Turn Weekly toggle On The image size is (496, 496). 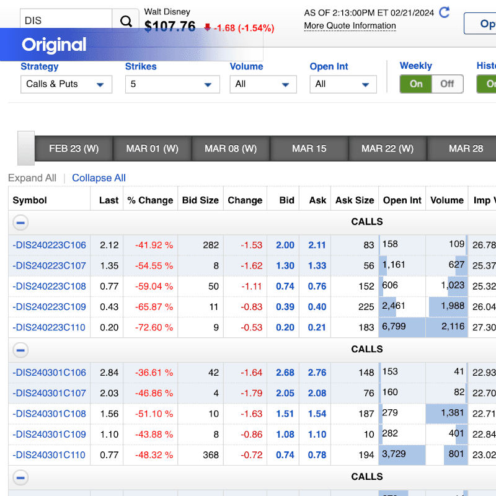(x=415, y=84)
